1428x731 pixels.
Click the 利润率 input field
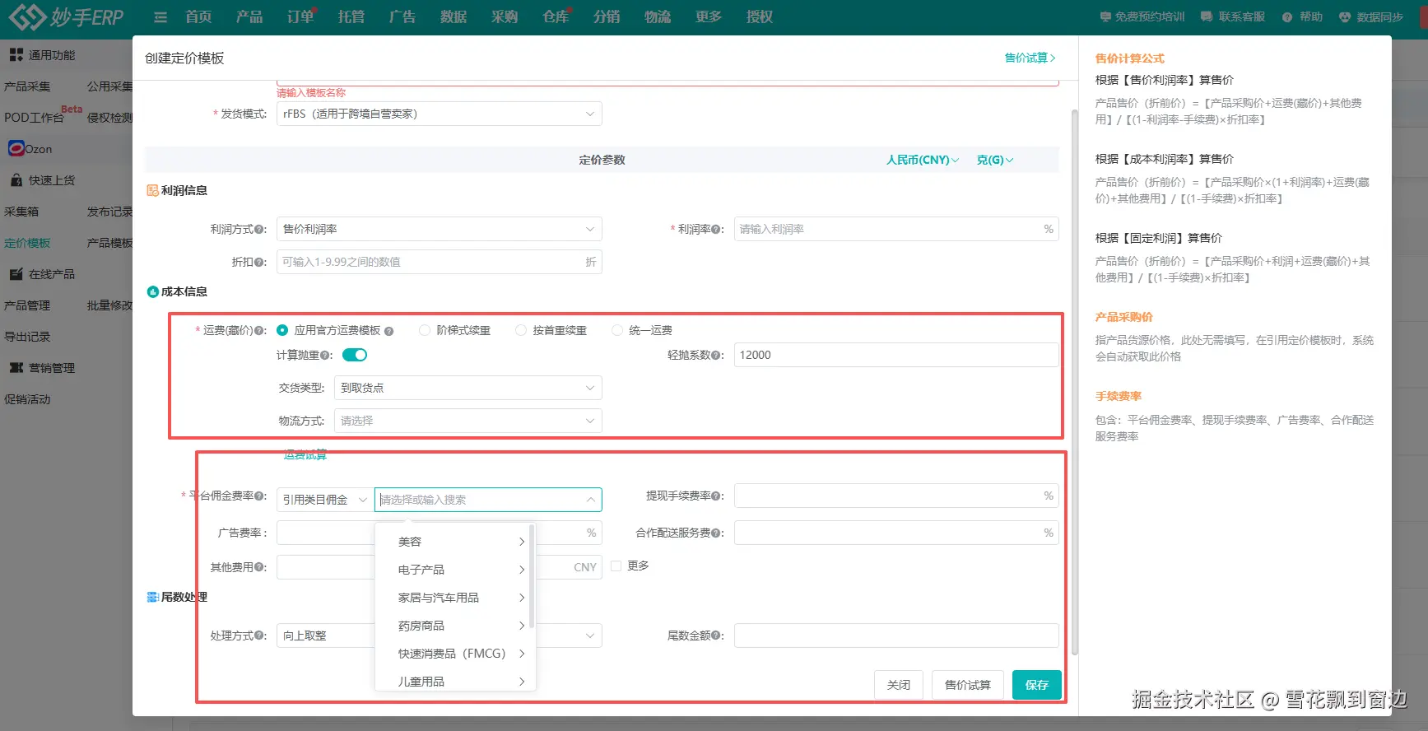coord(896,229)
